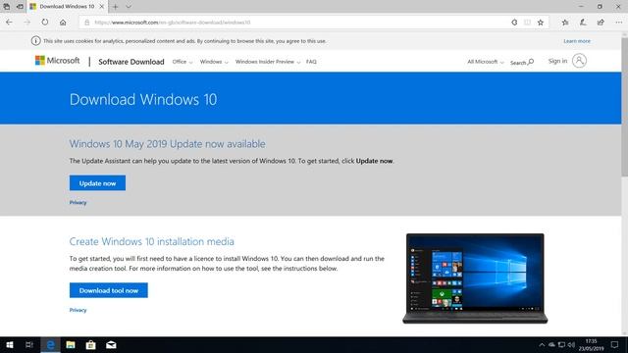Show hidden system tray icons
Screen dimensions: 628x353
[542, 344]
